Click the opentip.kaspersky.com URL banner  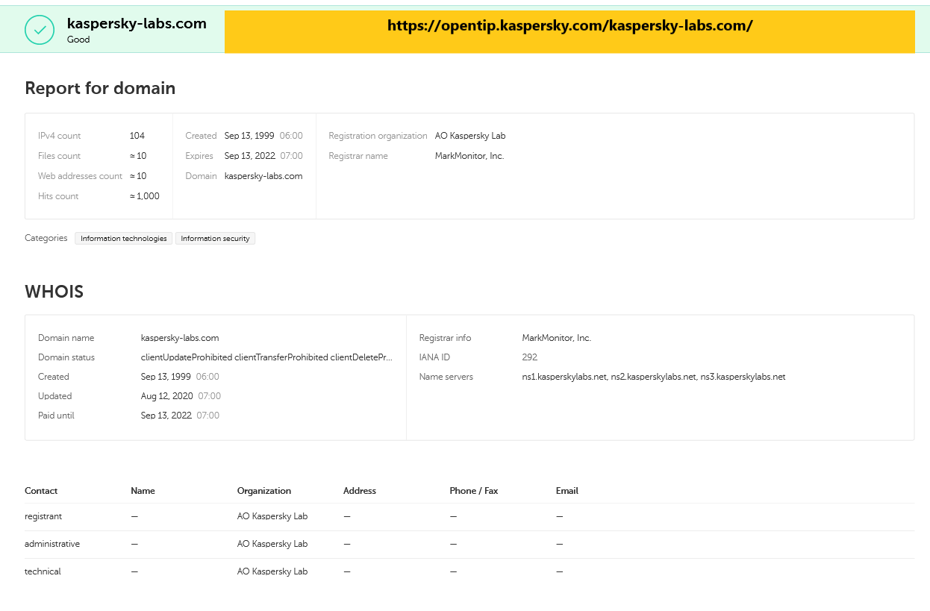pos(569,31)
